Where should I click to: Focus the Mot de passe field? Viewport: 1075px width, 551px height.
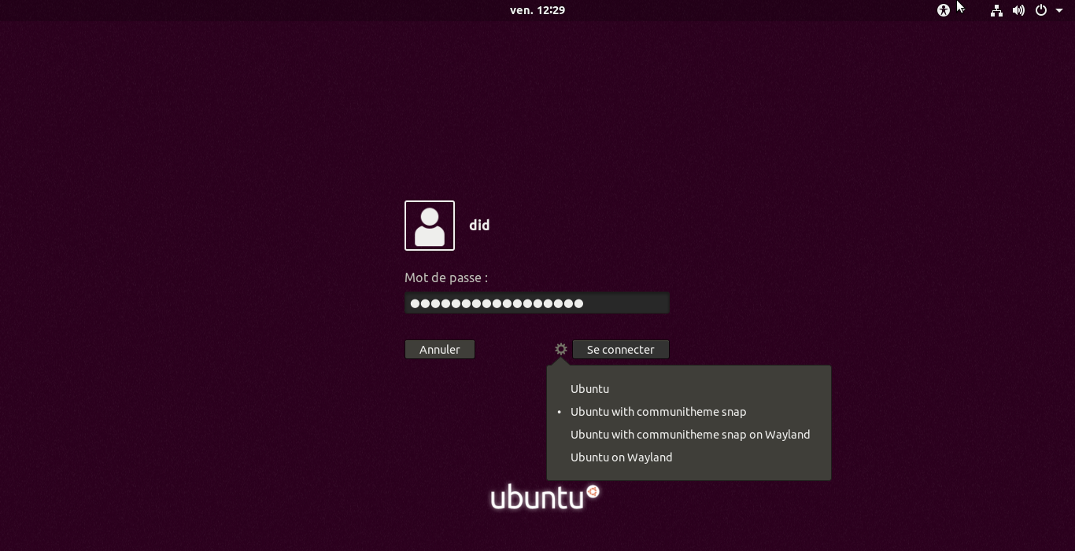click(537, 303)
